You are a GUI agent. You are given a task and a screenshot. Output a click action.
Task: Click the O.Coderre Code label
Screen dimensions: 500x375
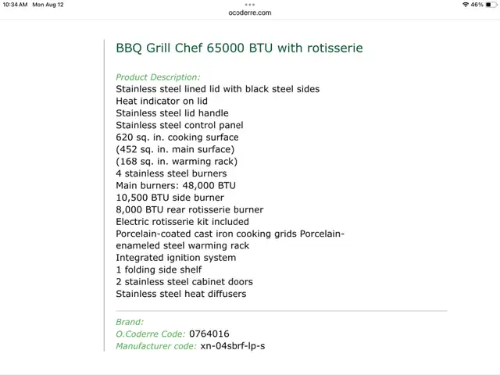(151, 334)
